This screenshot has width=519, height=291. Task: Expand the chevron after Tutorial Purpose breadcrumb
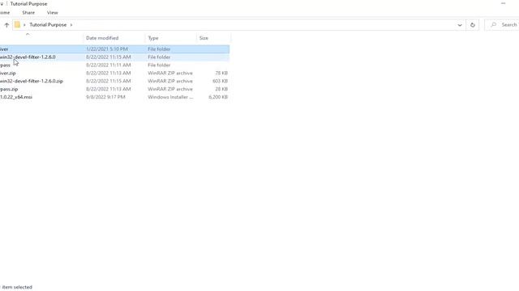(x=71, y=25)
